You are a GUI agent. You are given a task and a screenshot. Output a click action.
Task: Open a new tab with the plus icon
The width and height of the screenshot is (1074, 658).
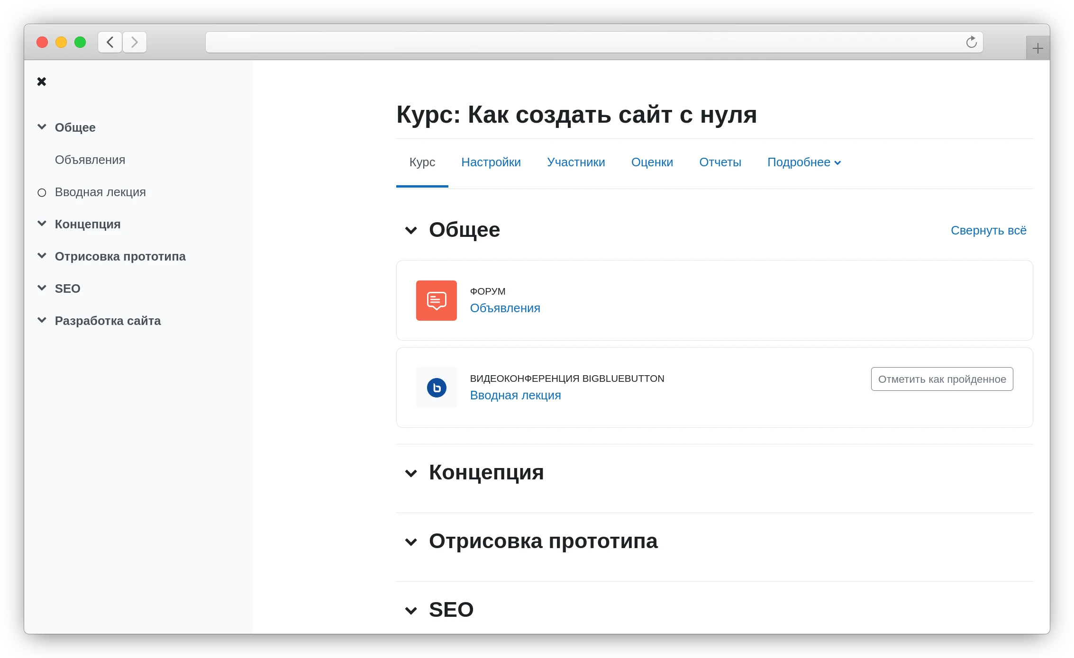(1038, 47)
